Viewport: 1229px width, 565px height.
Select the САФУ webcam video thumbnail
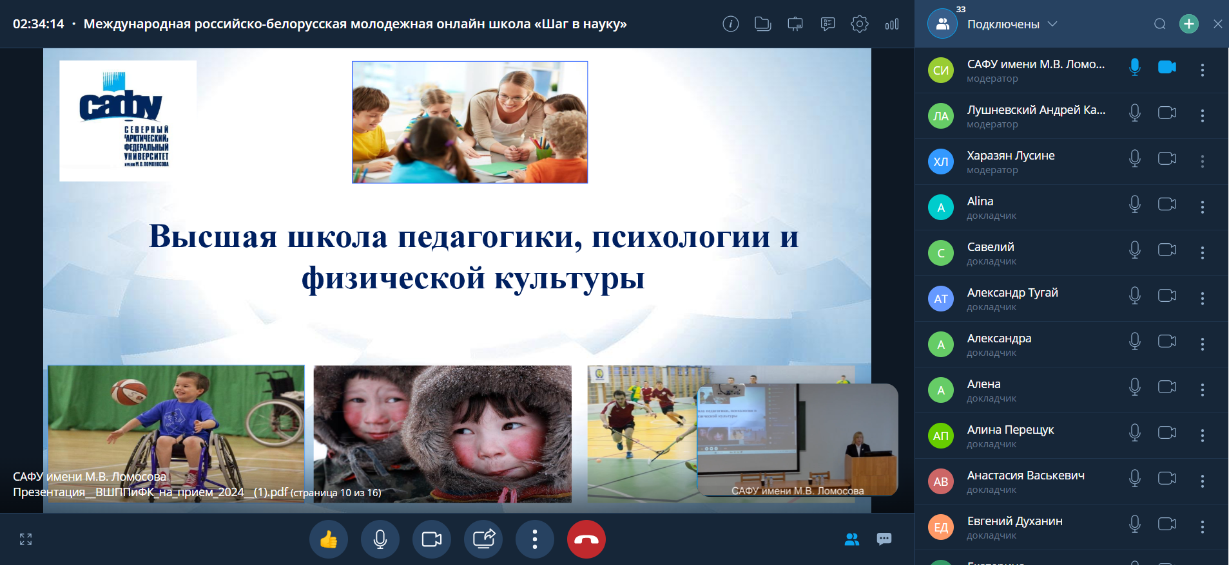(798, 440)
